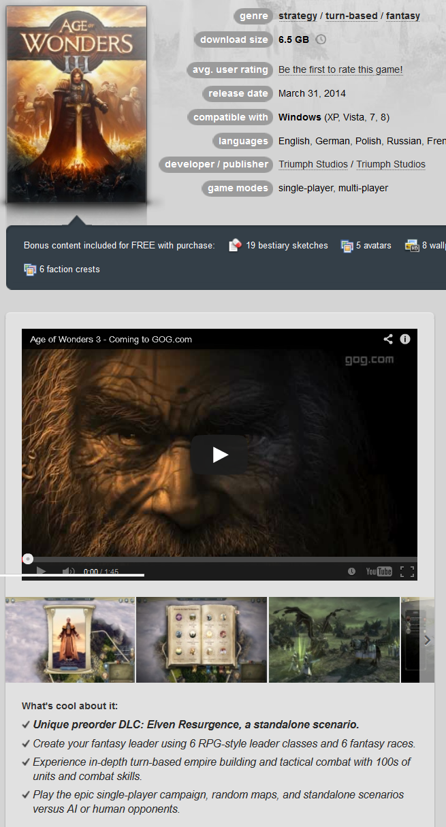Image resolution: width=446 pixels, height=827 pixels.
Task: Play the Age of Wonders 3 video
Action: pyautogui.click(x=219, y=455)
